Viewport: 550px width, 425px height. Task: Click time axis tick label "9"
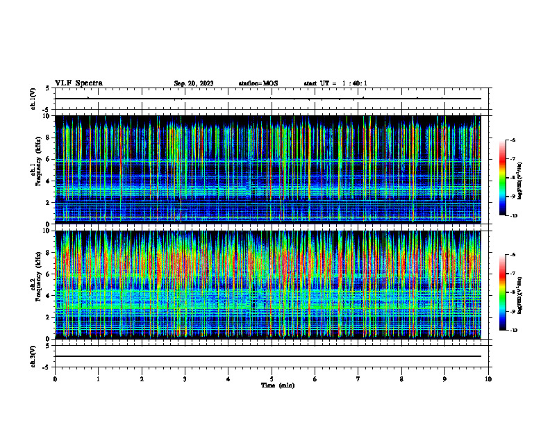click(x=444, y=379)
